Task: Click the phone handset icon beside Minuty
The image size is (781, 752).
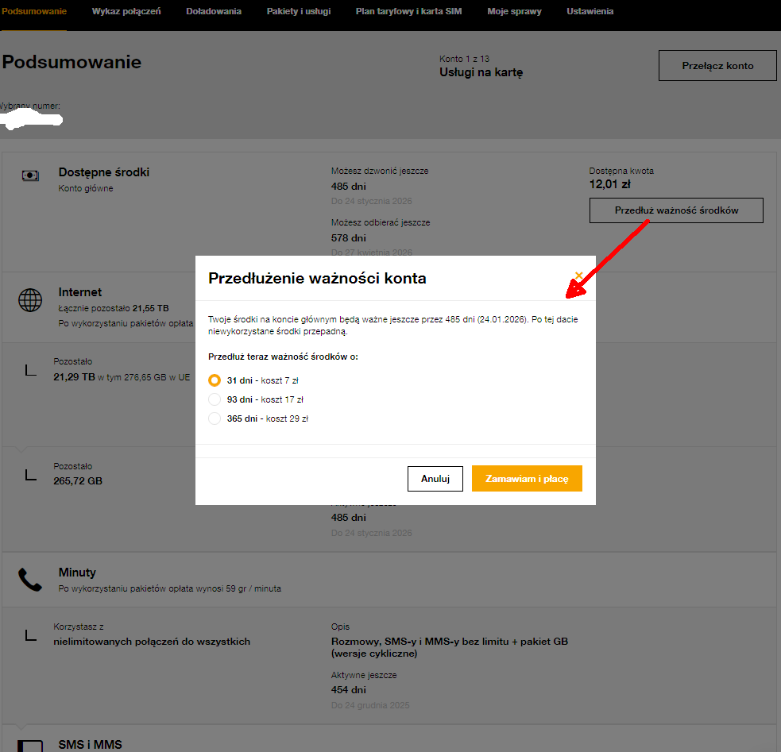Action: point(30,580)
